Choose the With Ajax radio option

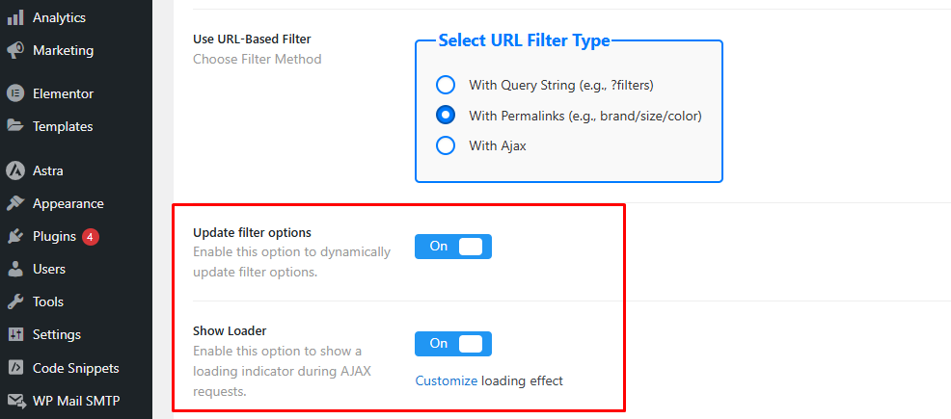[446, 146]
